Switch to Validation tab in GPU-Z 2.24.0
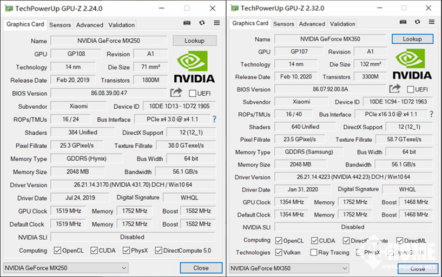Image resolution: width=442 pixels, height=277 pixels. click(122, 25)
